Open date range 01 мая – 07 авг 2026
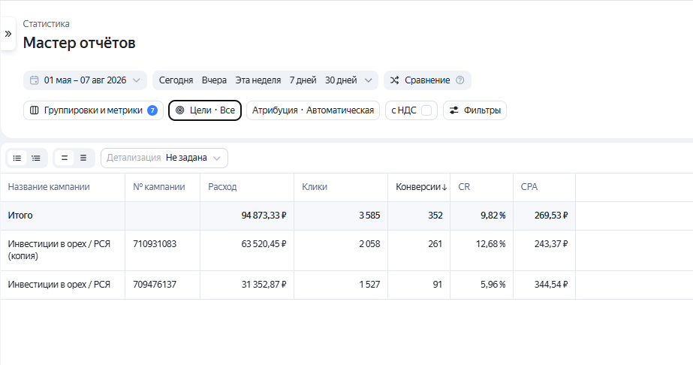693x365 pixels. tap(85, 80)
